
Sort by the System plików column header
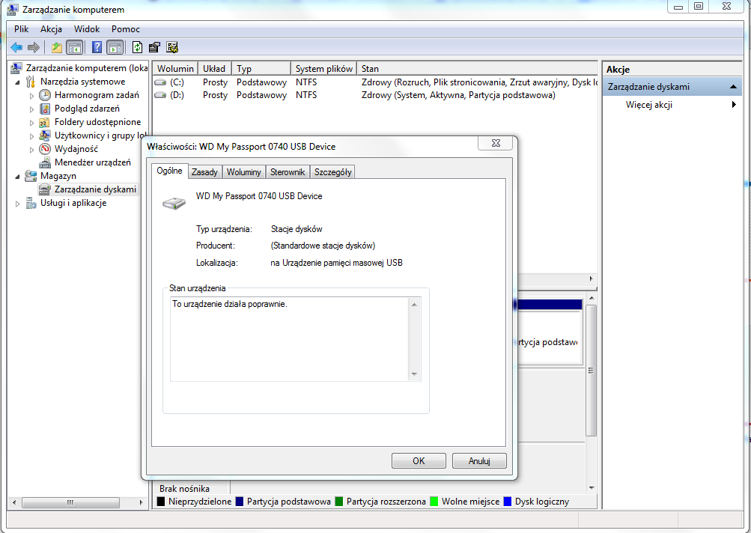click(323, 68)
